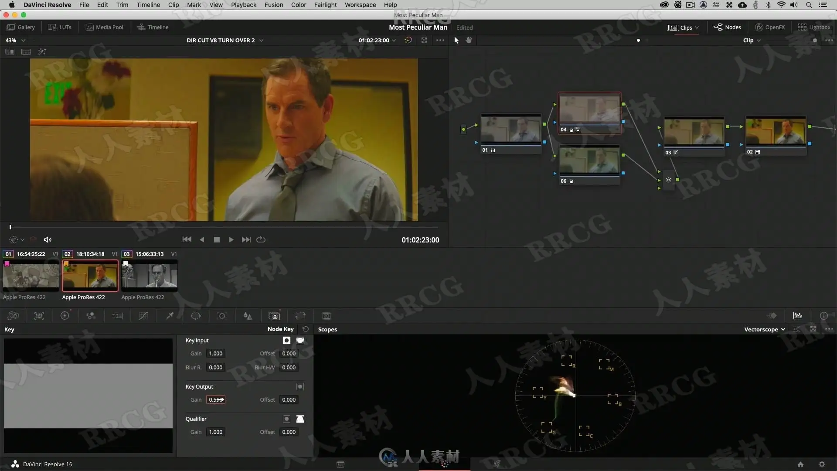Screen dimensions: 837x471
Task: Enable the Split Screen viewer icon
Action: (x=26, y=51)
